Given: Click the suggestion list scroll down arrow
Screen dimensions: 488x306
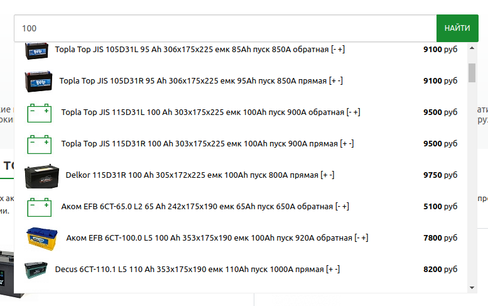Looking at the screenshot, I should (x=472, y=288).
